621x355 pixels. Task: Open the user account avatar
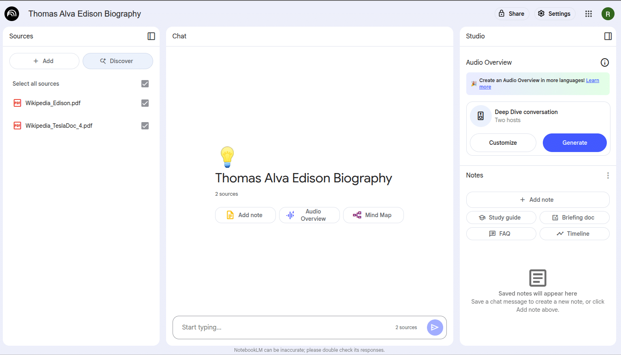coord(608,14)
